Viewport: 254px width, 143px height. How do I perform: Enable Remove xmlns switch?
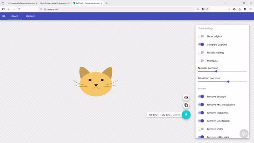point(201,129)
